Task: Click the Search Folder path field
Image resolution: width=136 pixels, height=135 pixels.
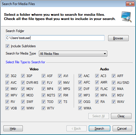Action: pos(55,38)
